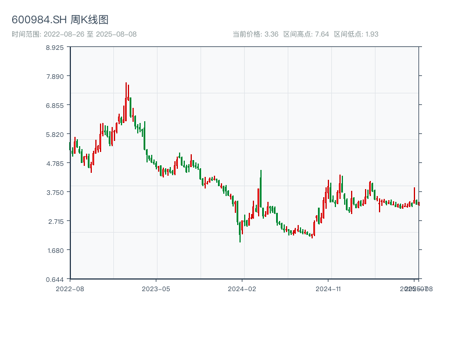Click the 2024-11 x-axis date label

329,288
